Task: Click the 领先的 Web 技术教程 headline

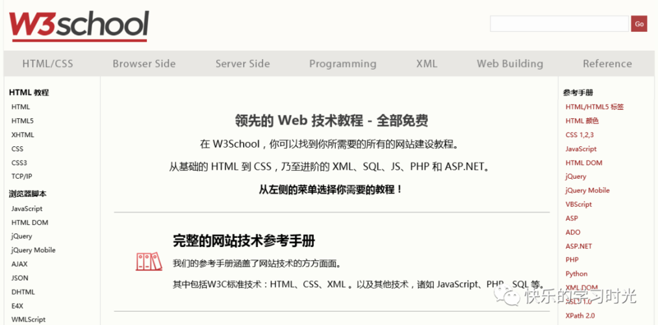Action: (331, 121)
